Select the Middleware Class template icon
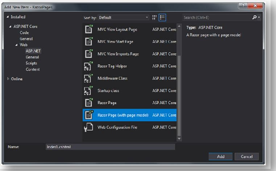The height and width of the screenshot is (171, 276). [88, 78]
